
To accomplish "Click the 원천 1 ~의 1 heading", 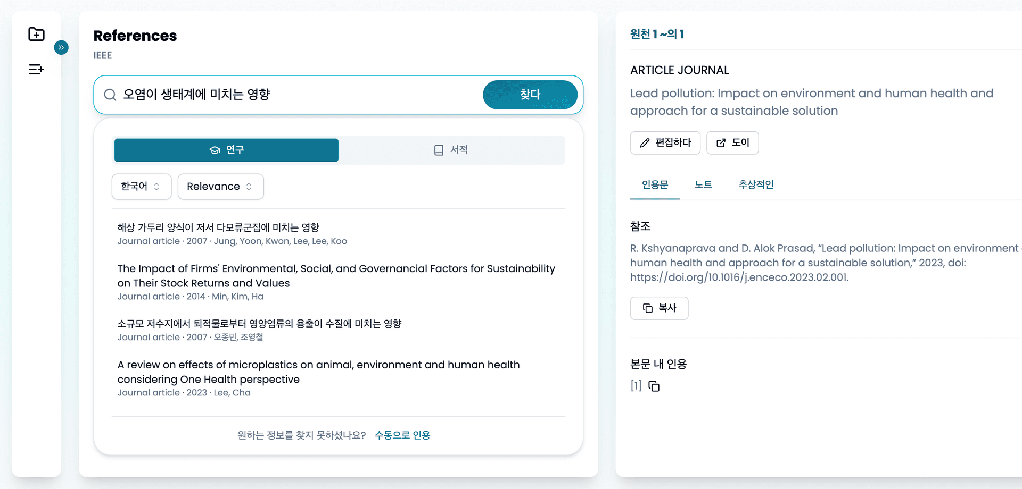I will 657,34.
